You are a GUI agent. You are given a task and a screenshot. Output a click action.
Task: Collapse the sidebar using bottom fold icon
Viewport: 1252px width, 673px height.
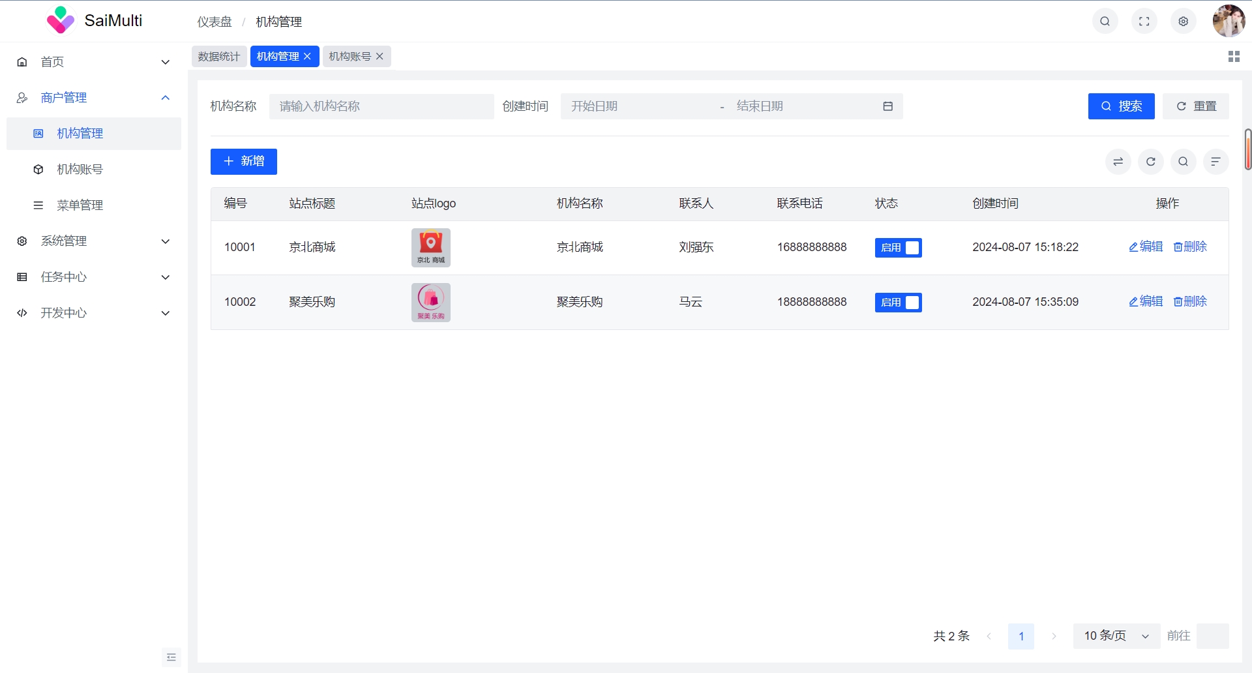point(171,657)
